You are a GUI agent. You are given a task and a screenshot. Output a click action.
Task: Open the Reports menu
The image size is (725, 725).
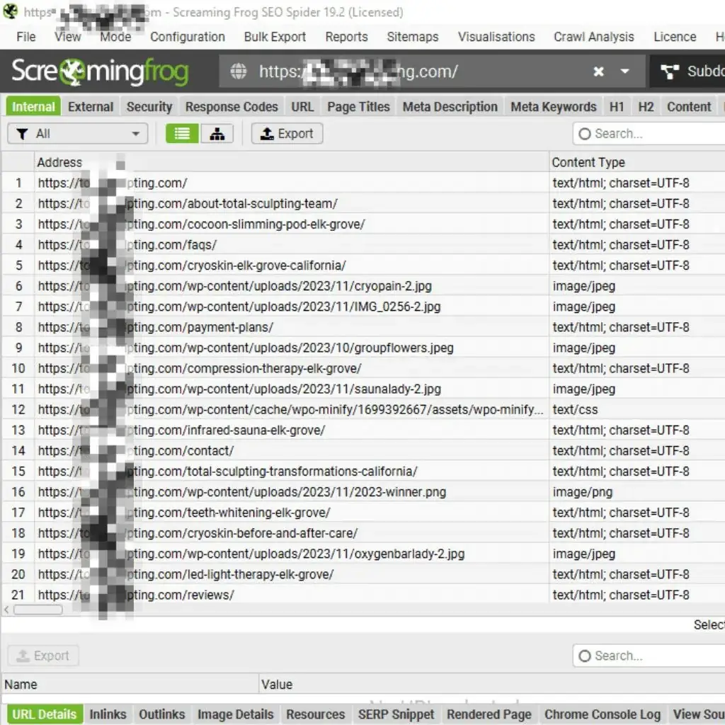pyautogui.click(x=346, y=37)
